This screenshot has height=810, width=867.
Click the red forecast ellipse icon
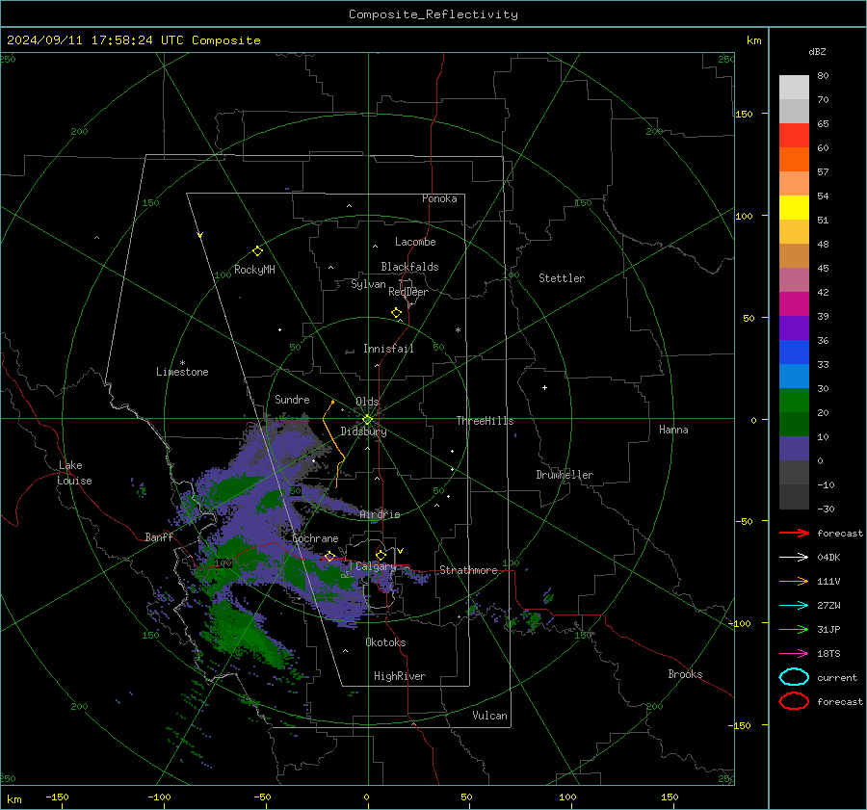794,701
